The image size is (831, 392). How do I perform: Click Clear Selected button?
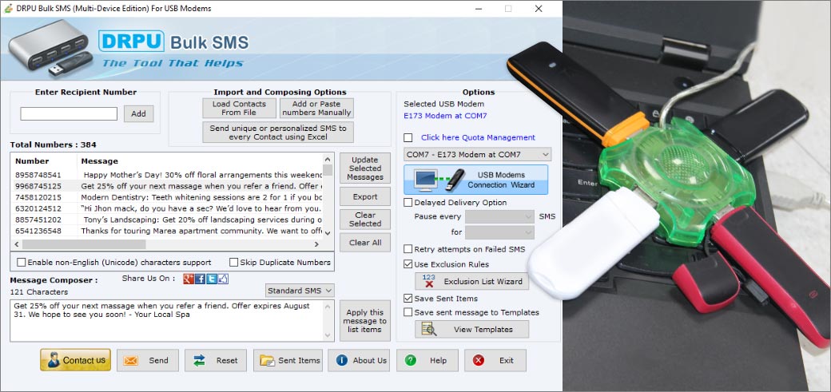(364, 220)
